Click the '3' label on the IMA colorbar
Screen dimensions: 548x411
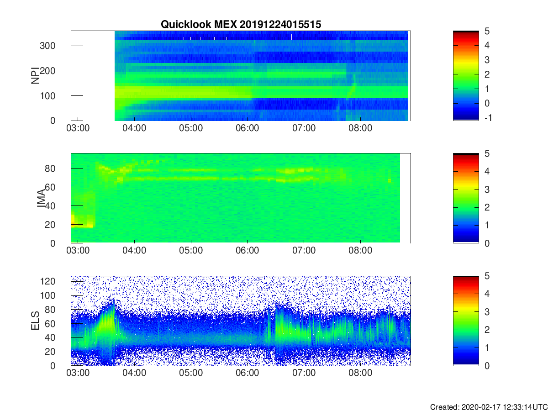(487, 189)
